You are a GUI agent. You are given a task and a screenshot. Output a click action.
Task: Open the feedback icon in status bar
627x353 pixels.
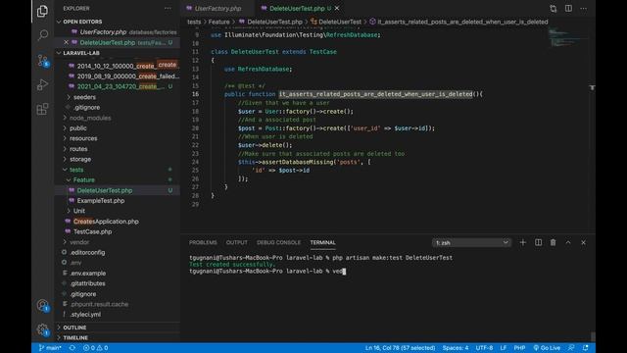coord(571,348)
